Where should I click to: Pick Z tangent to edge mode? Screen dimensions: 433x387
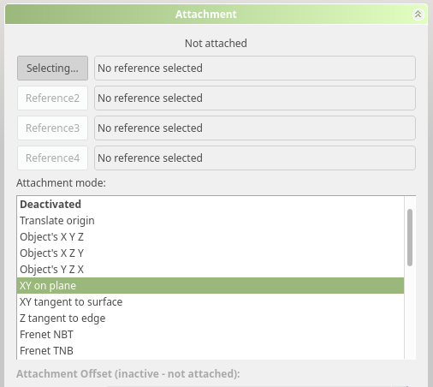click(x=211, y=319)
